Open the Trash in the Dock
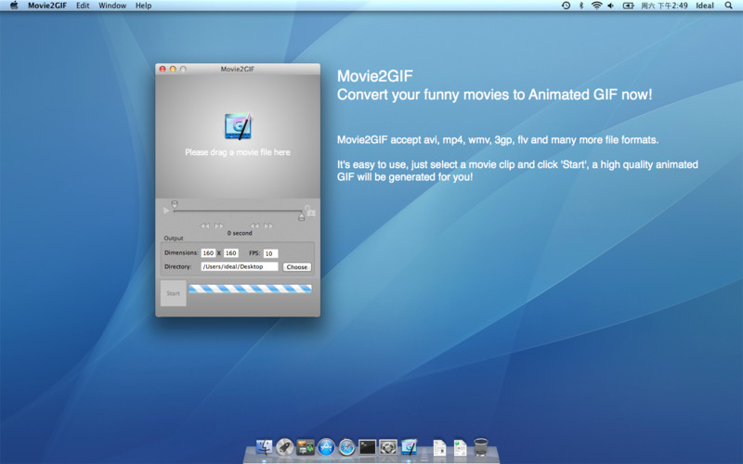 click(x=480, y=447)
